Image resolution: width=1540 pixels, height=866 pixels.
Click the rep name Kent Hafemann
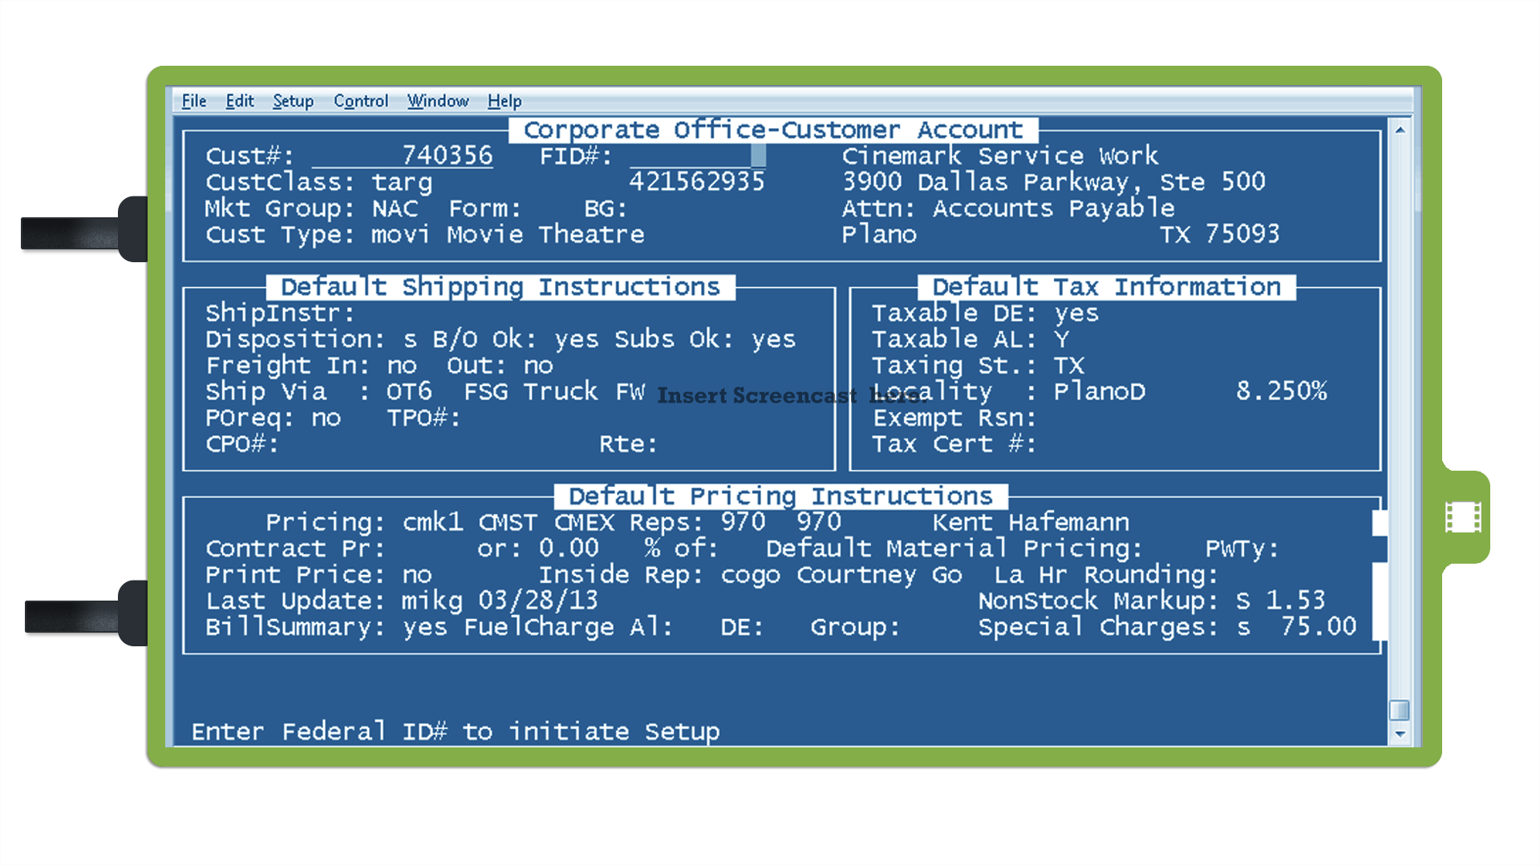[x=1031, y=522]
